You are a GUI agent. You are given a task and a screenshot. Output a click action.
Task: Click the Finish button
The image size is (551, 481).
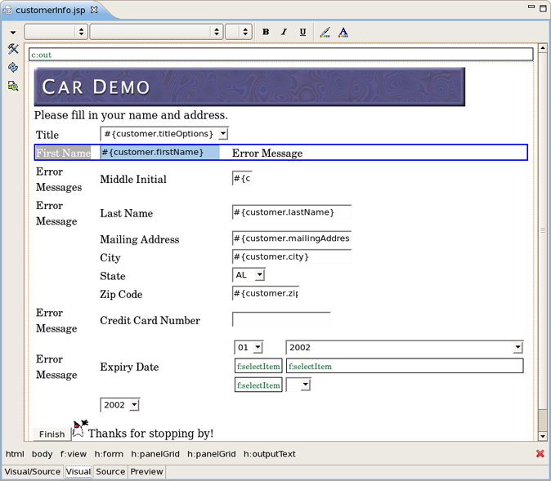point(52,434)
